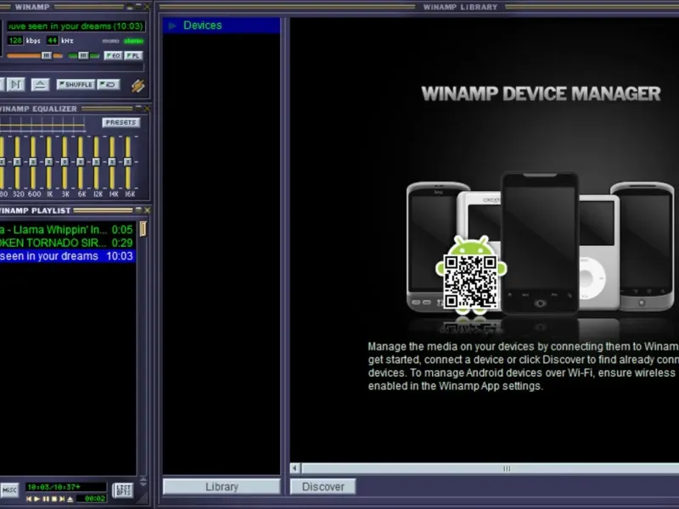Click the playlist mini next track icon
Viewport: 679px width, 509px height.
pos(62,499)
